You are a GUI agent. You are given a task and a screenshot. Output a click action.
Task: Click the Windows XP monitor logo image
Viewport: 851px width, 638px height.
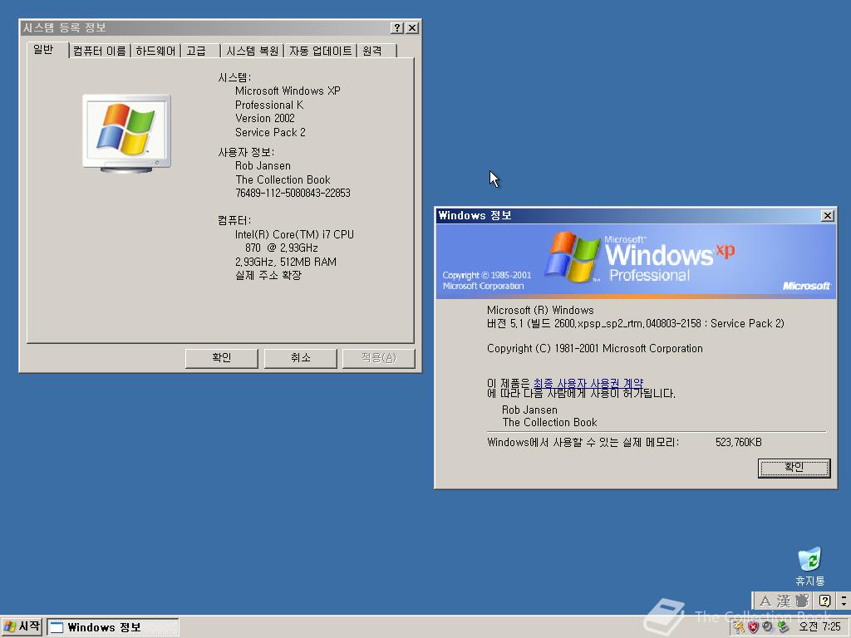[x=126, y=134]
